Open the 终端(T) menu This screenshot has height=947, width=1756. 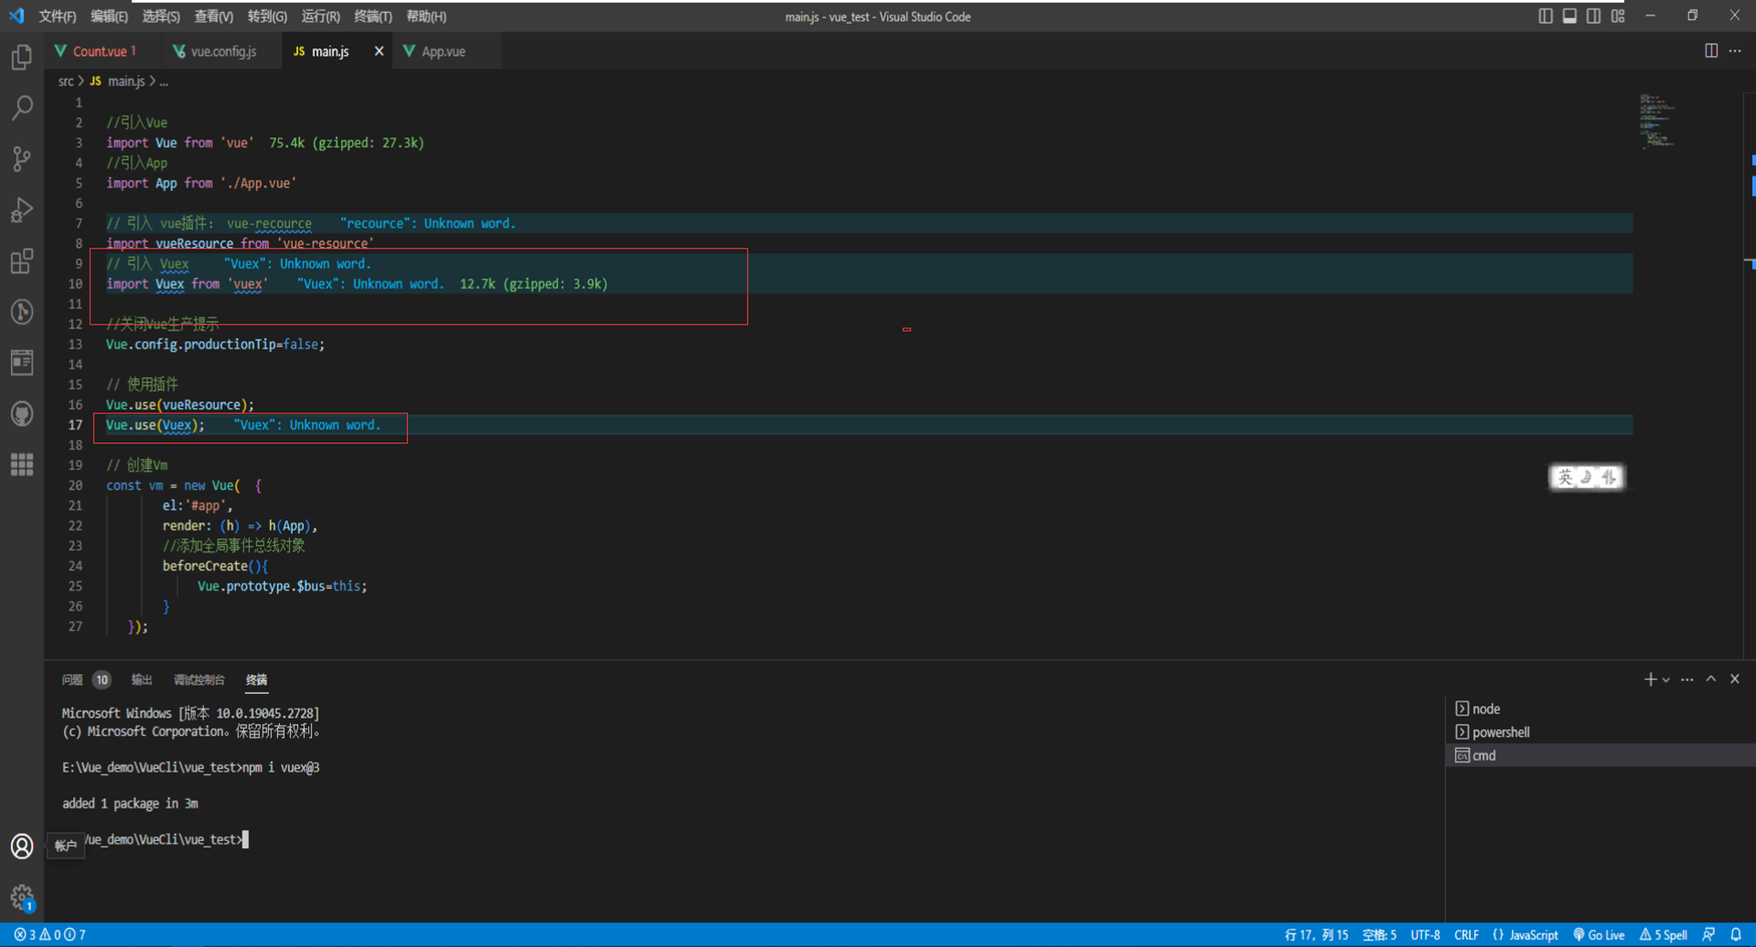pos(372,16)
